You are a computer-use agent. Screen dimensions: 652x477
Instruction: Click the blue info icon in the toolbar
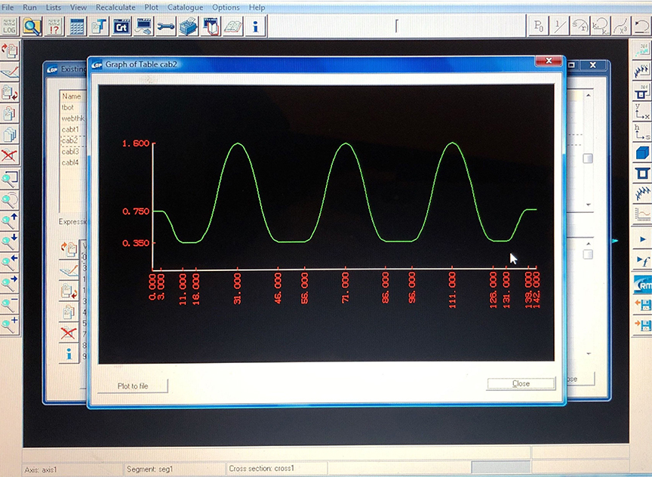point(255,26)
